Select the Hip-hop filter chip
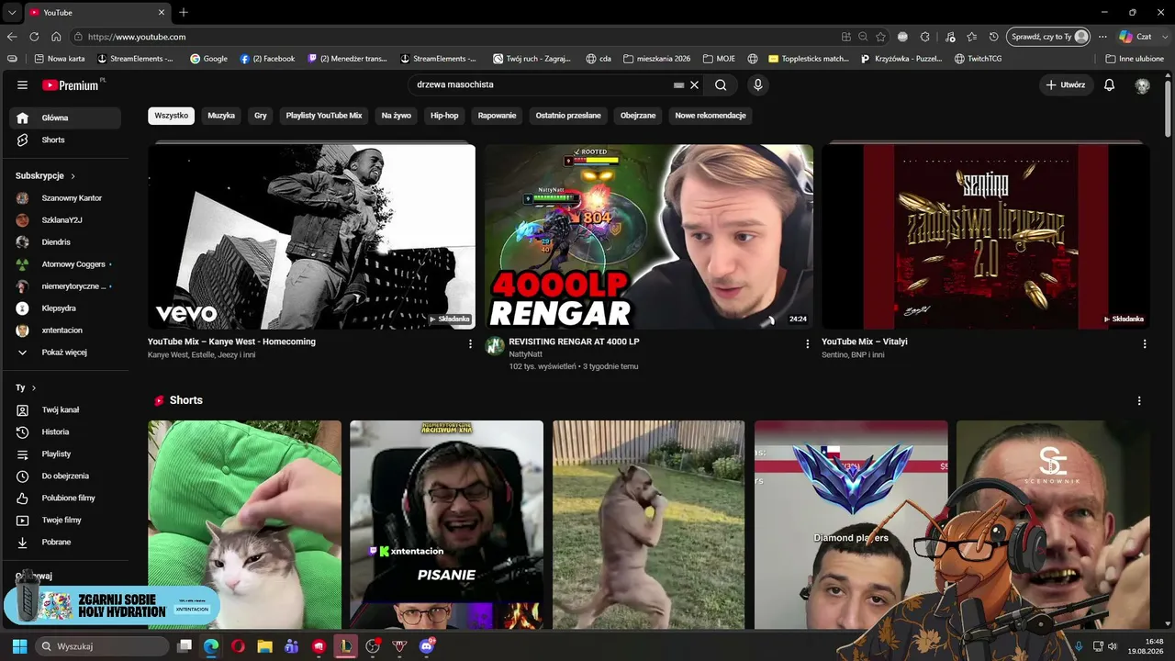The width and height of the screenshot is (1175, 661). pos(444,116)
